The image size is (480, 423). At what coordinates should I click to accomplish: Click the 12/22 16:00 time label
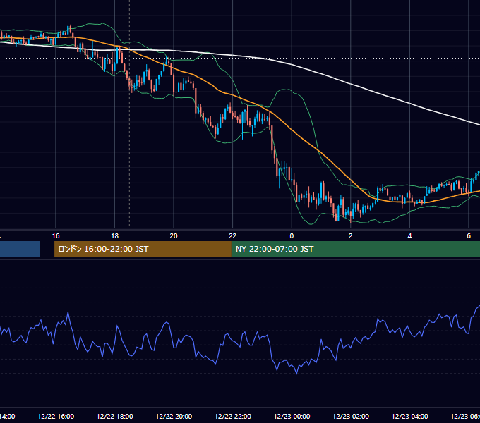point(56,416)
